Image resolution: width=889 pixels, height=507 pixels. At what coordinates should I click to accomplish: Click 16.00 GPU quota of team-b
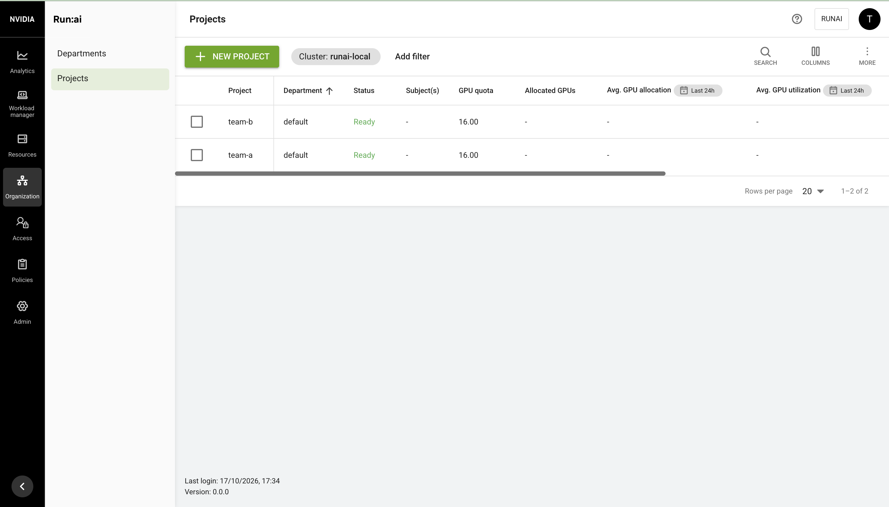(468, 121)
